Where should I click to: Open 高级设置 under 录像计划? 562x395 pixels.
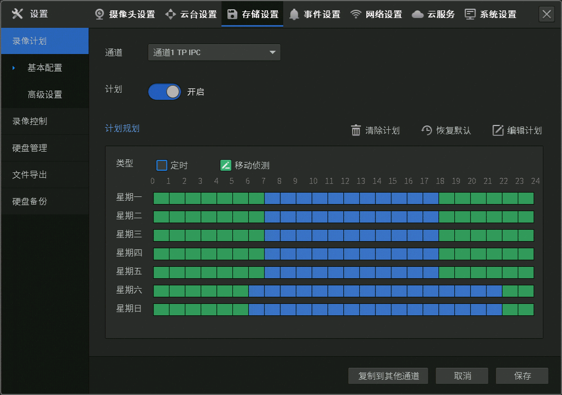click(x=45, y=94)
